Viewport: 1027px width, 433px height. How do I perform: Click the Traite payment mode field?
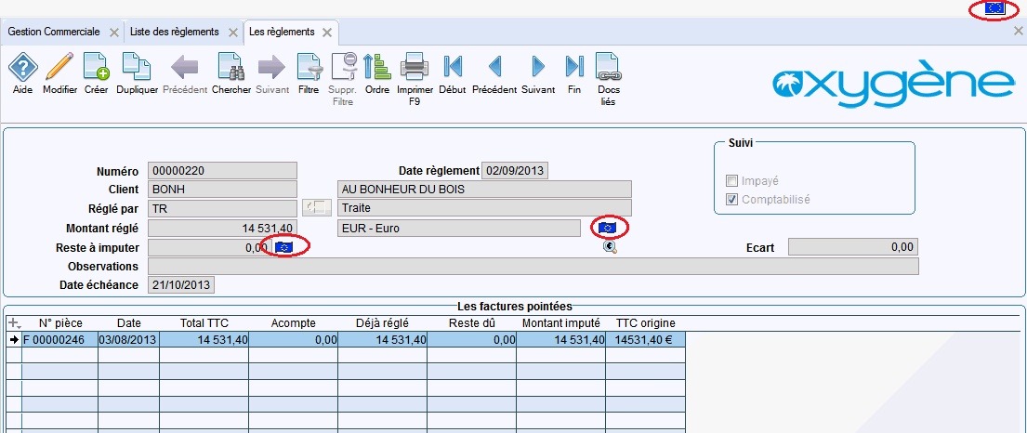pyautogui.click(x=484, y=208)
